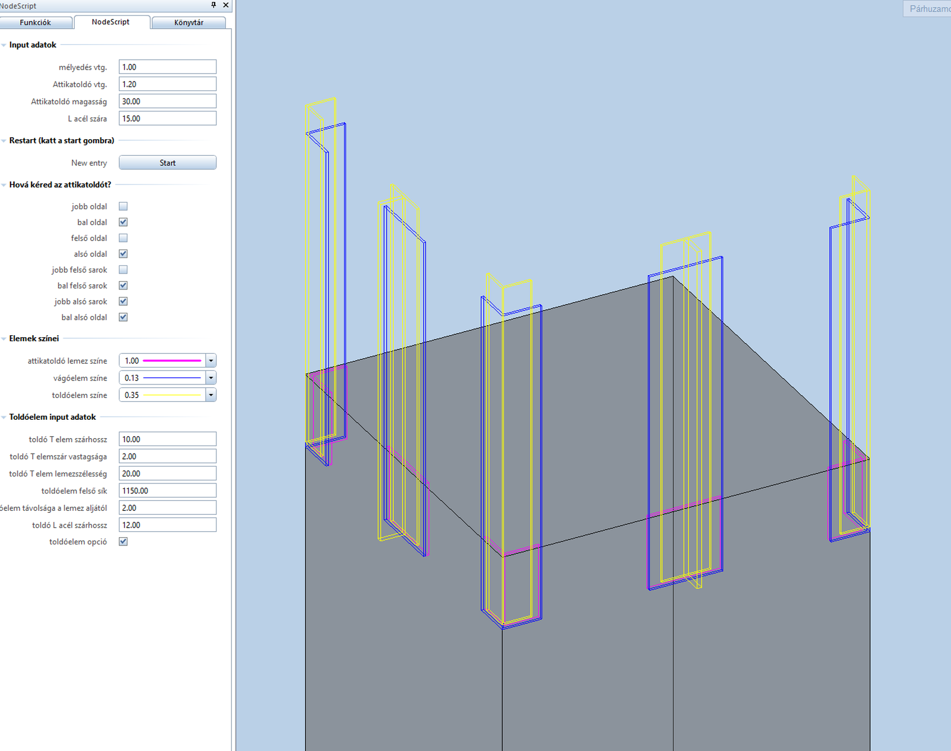Enable the felső oldal checkbox
The image size is (951, 751).
tap(123, 238)
